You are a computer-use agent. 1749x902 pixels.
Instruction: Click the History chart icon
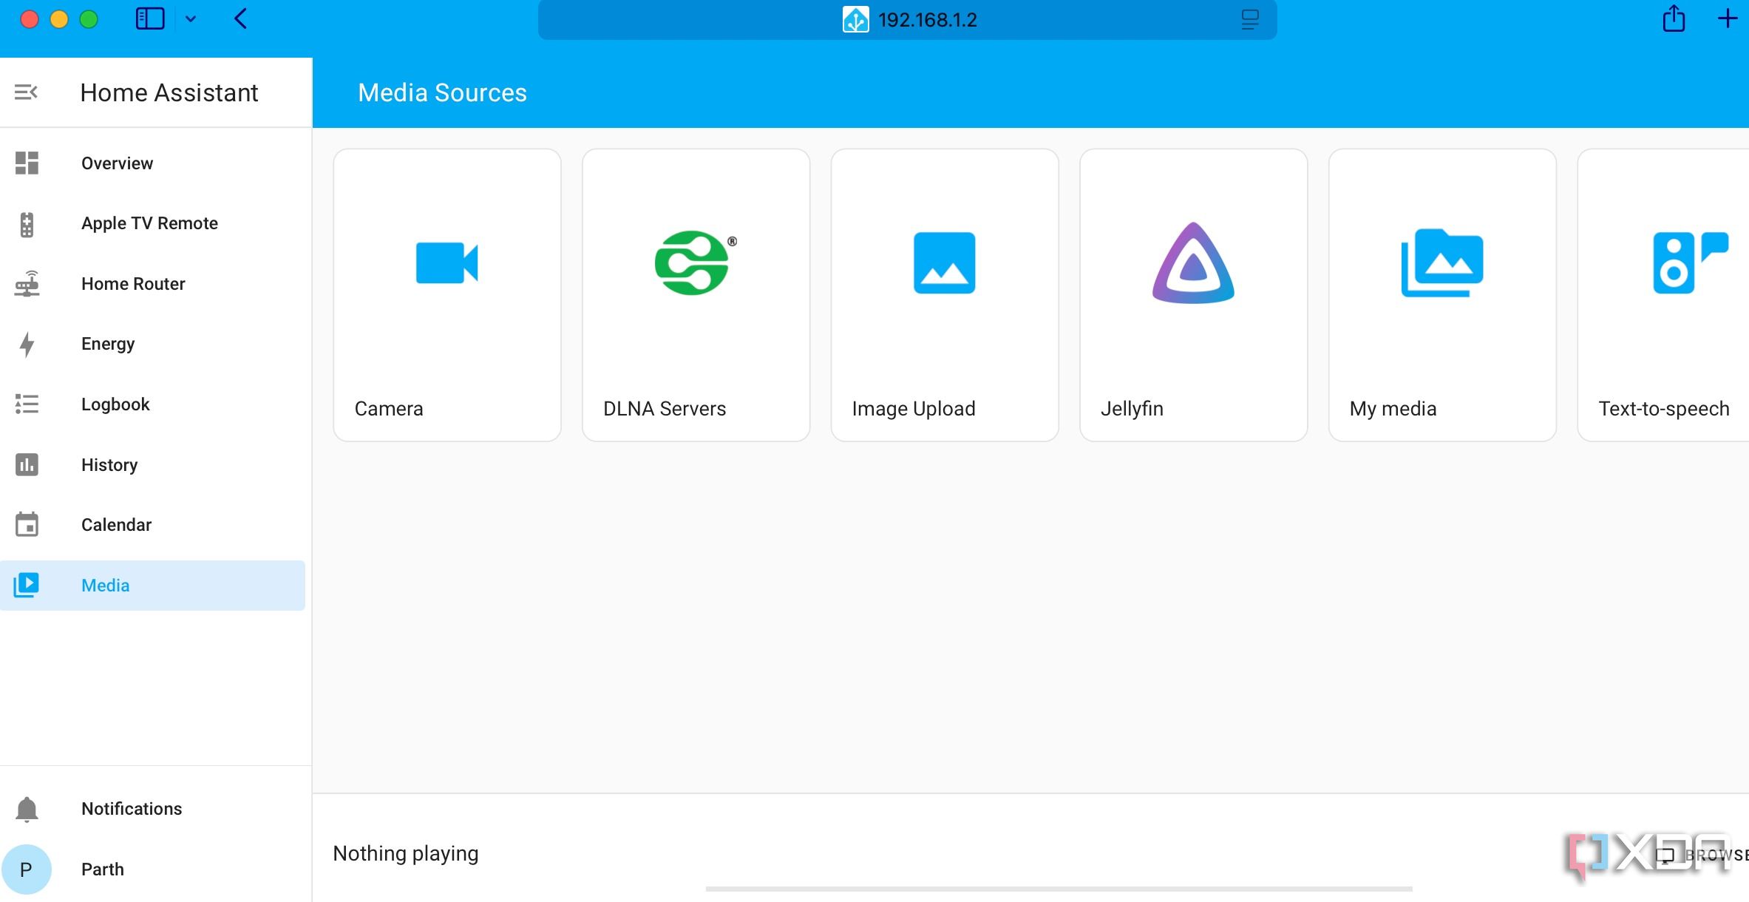[27, 465]
